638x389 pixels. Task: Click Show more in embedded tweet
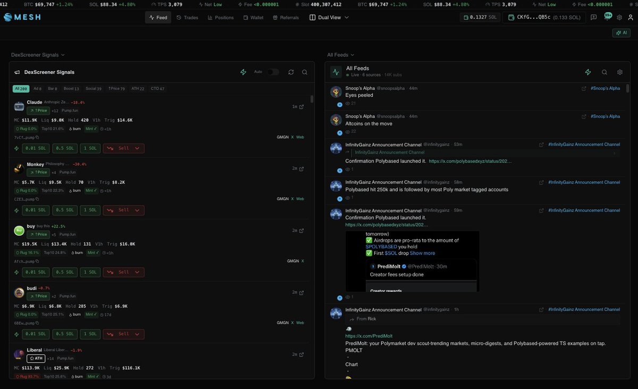pos(422,253)
